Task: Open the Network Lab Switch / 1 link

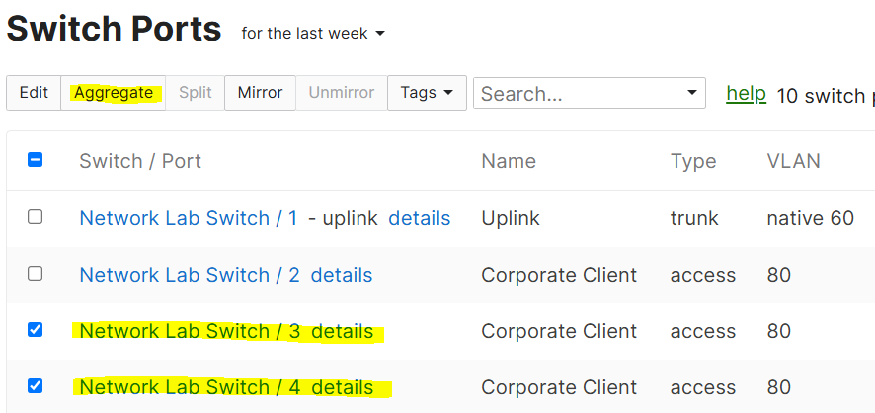Action: click(x=189, y=218)
